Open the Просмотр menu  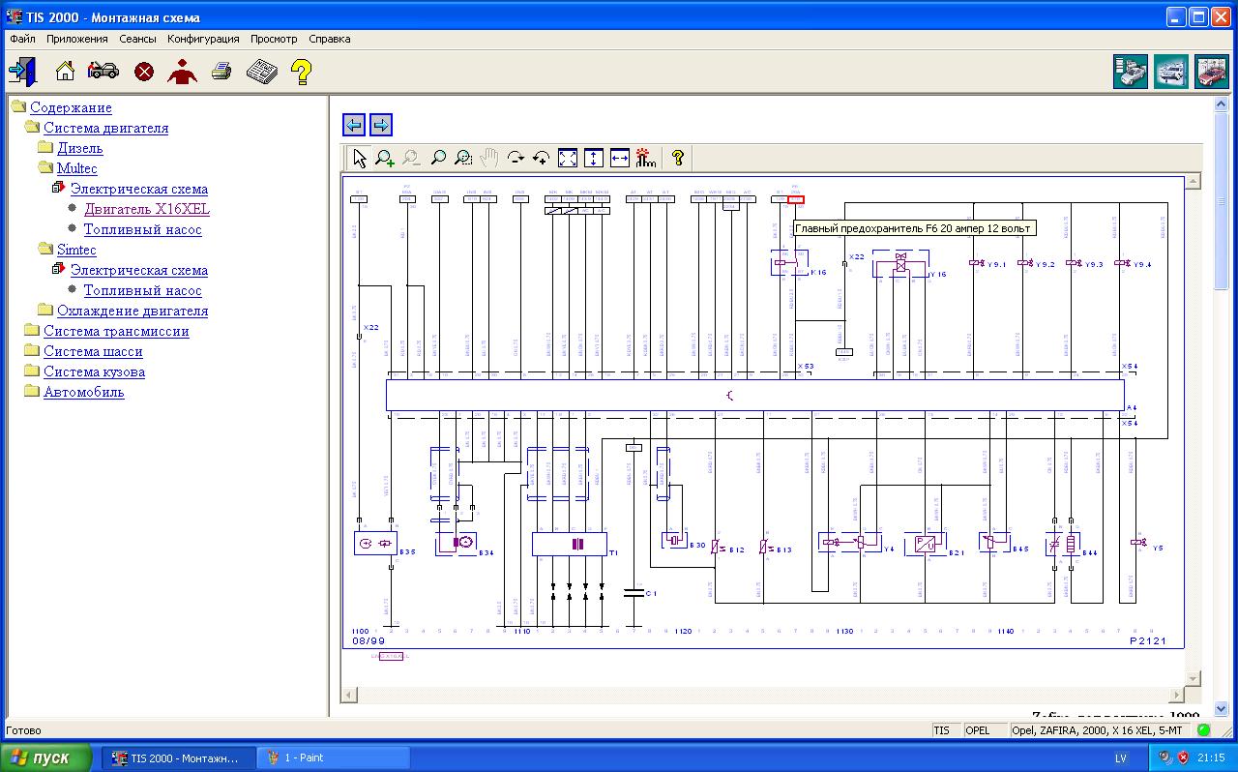click(x=274, y=39)
